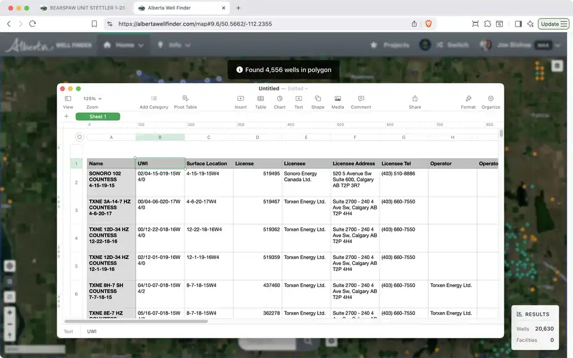
Task: Click the map search magnifier icon
Action: point(308,341)
